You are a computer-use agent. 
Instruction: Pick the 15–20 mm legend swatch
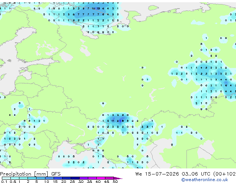coord(58,178)
